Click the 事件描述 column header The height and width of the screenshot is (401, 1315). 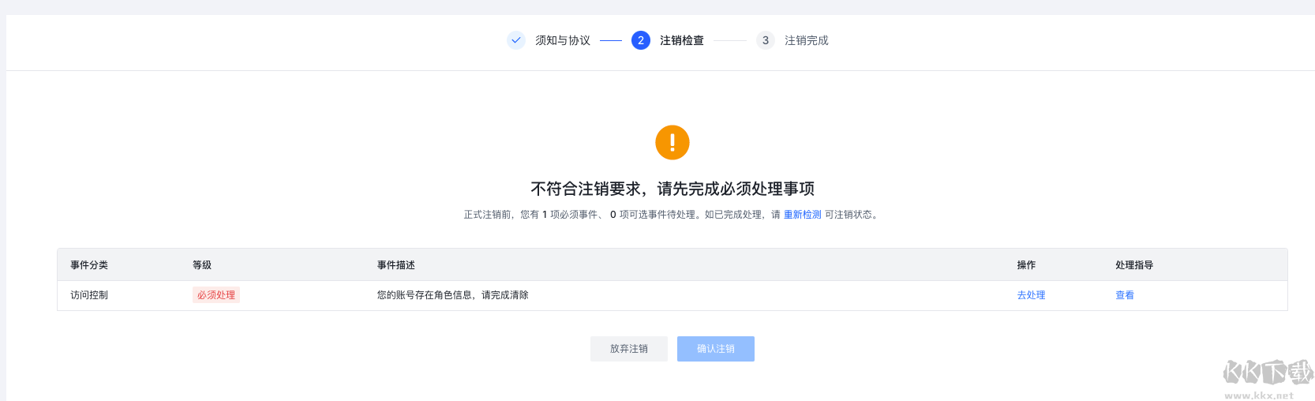click(396, 265)
